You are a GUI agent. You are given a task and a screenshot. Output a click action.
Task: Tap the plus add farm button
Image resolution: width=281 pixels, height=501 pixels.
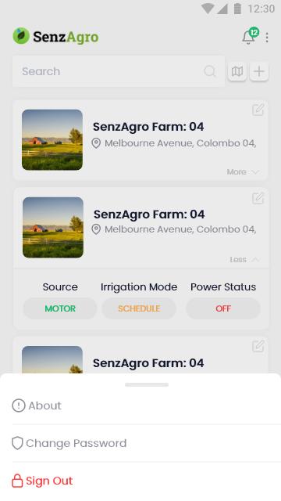pos(259,71)
